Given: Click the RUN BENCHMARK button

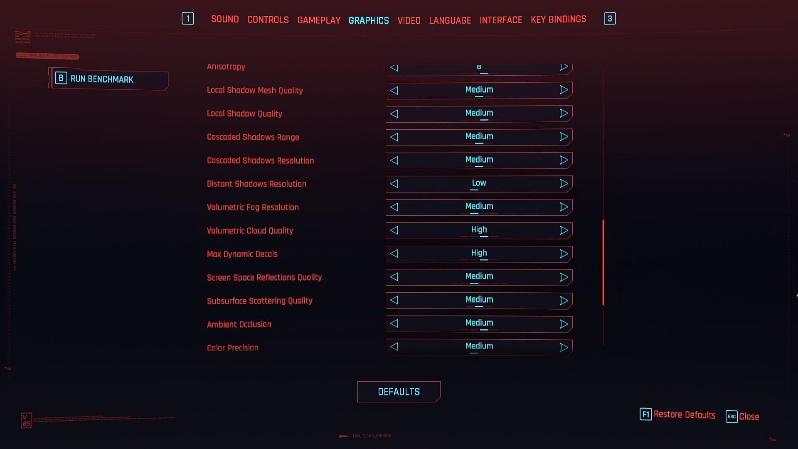Looking at the screenshot, I should (108, 79).
